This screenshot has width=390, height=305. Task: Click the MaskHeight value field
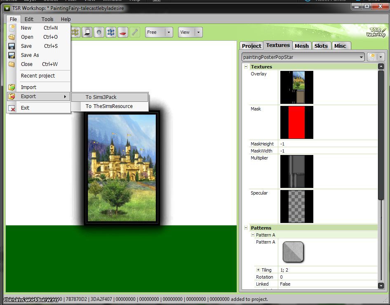[328, 144]
